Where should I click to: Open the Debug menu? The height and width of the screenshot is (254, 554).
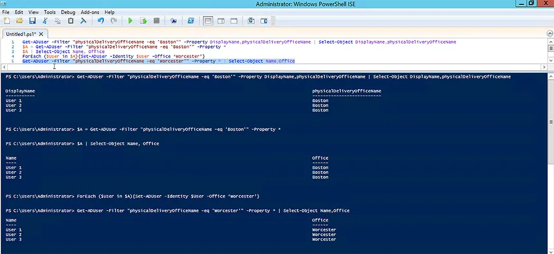(x=68, y=12)
